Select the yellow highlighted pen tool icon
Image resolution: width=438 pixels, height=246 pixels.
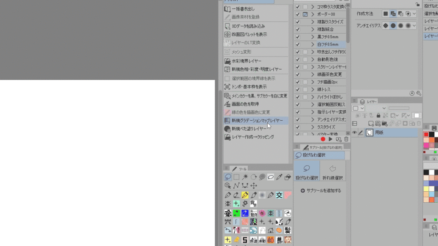pyautogui.click(x=245, y=195)
